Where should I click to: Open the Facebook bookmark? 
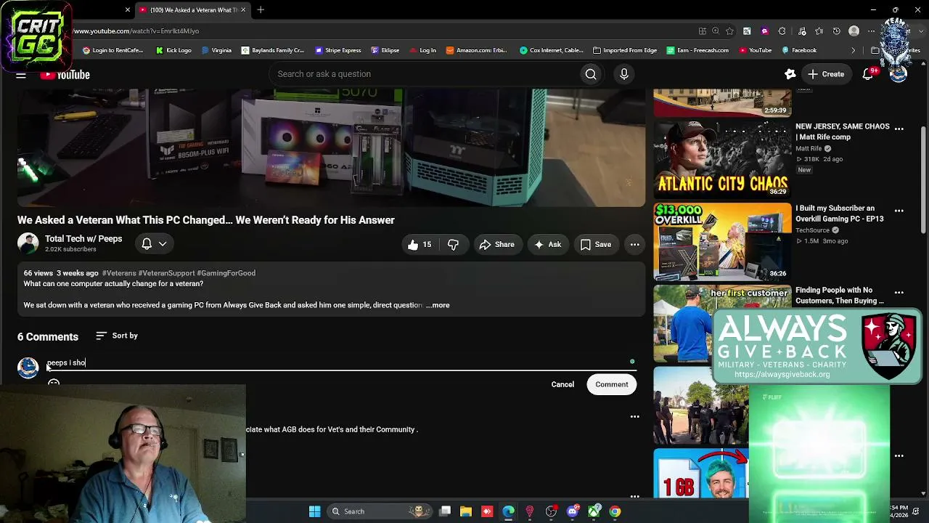coord(799,50)
